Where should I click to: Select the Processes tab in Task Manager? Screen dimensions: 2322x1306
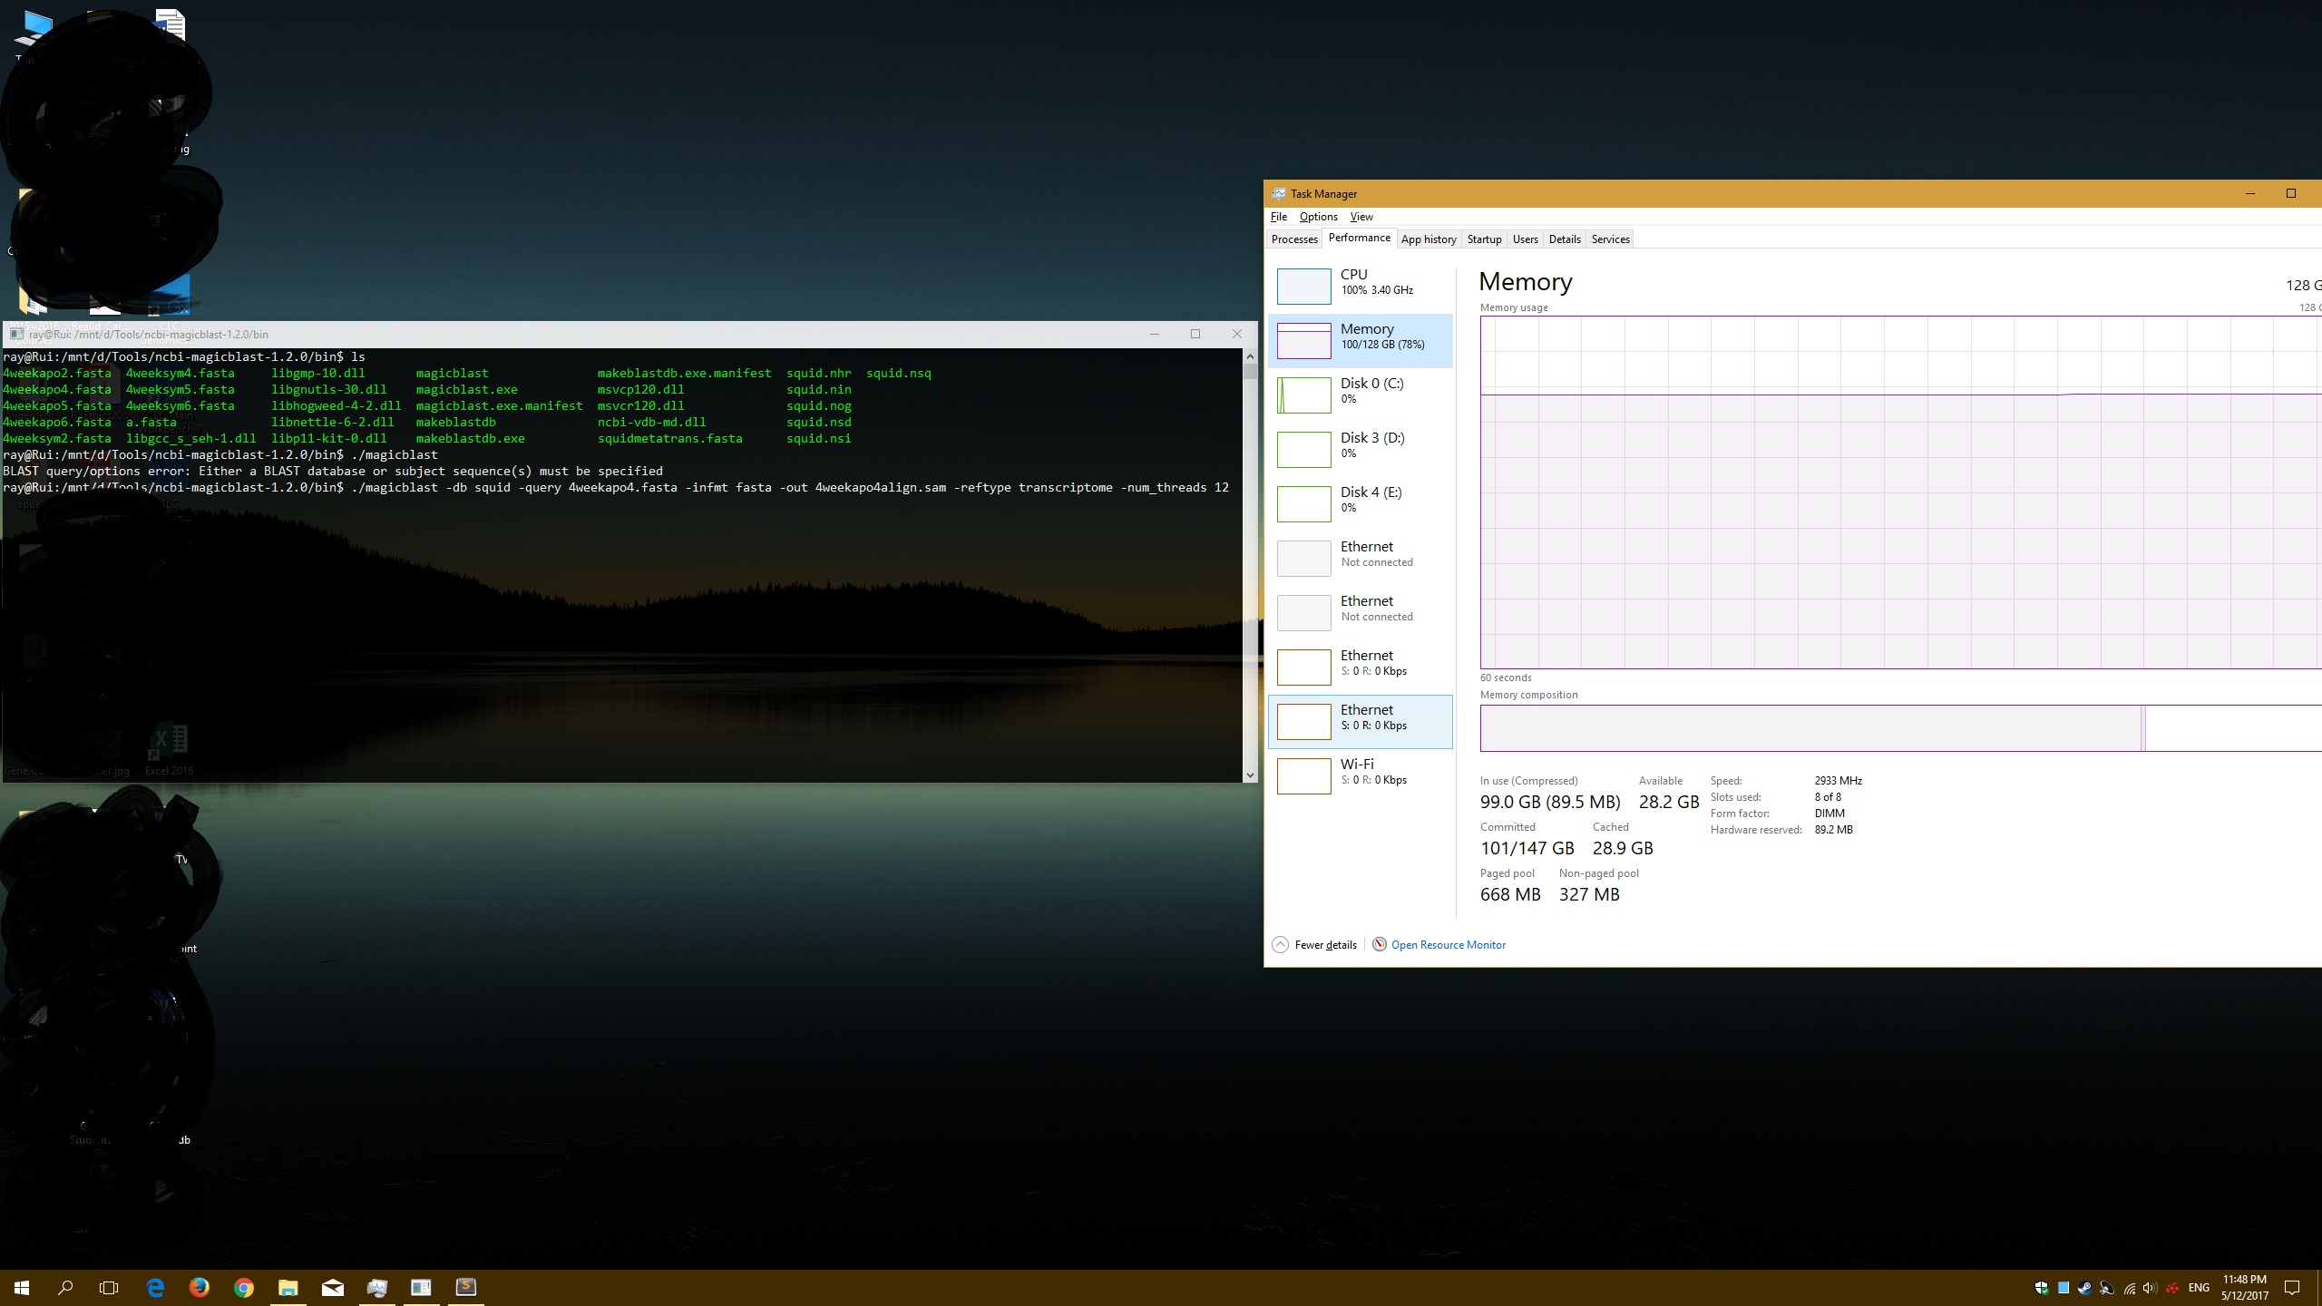(x=1293, y=238)
